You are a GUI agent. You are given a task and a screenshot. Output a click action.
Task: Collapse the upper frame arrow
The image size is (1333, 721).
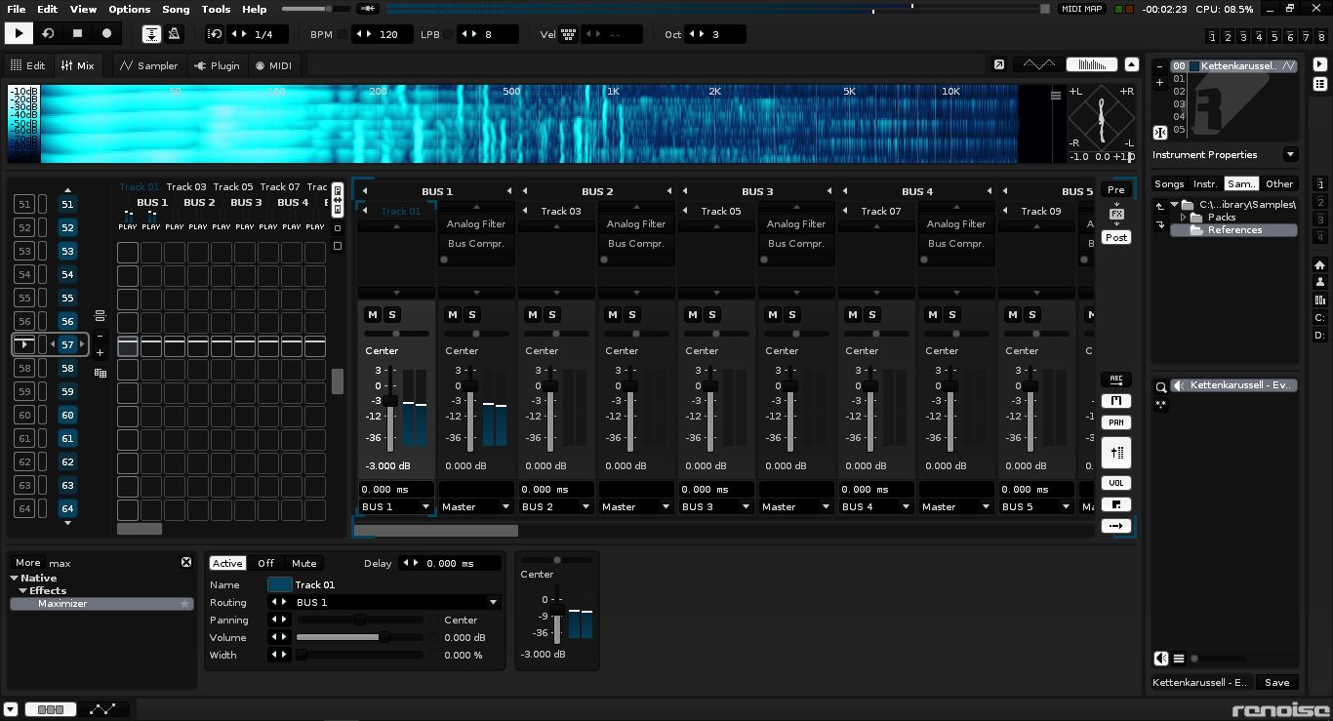(x=1131, y=64)
